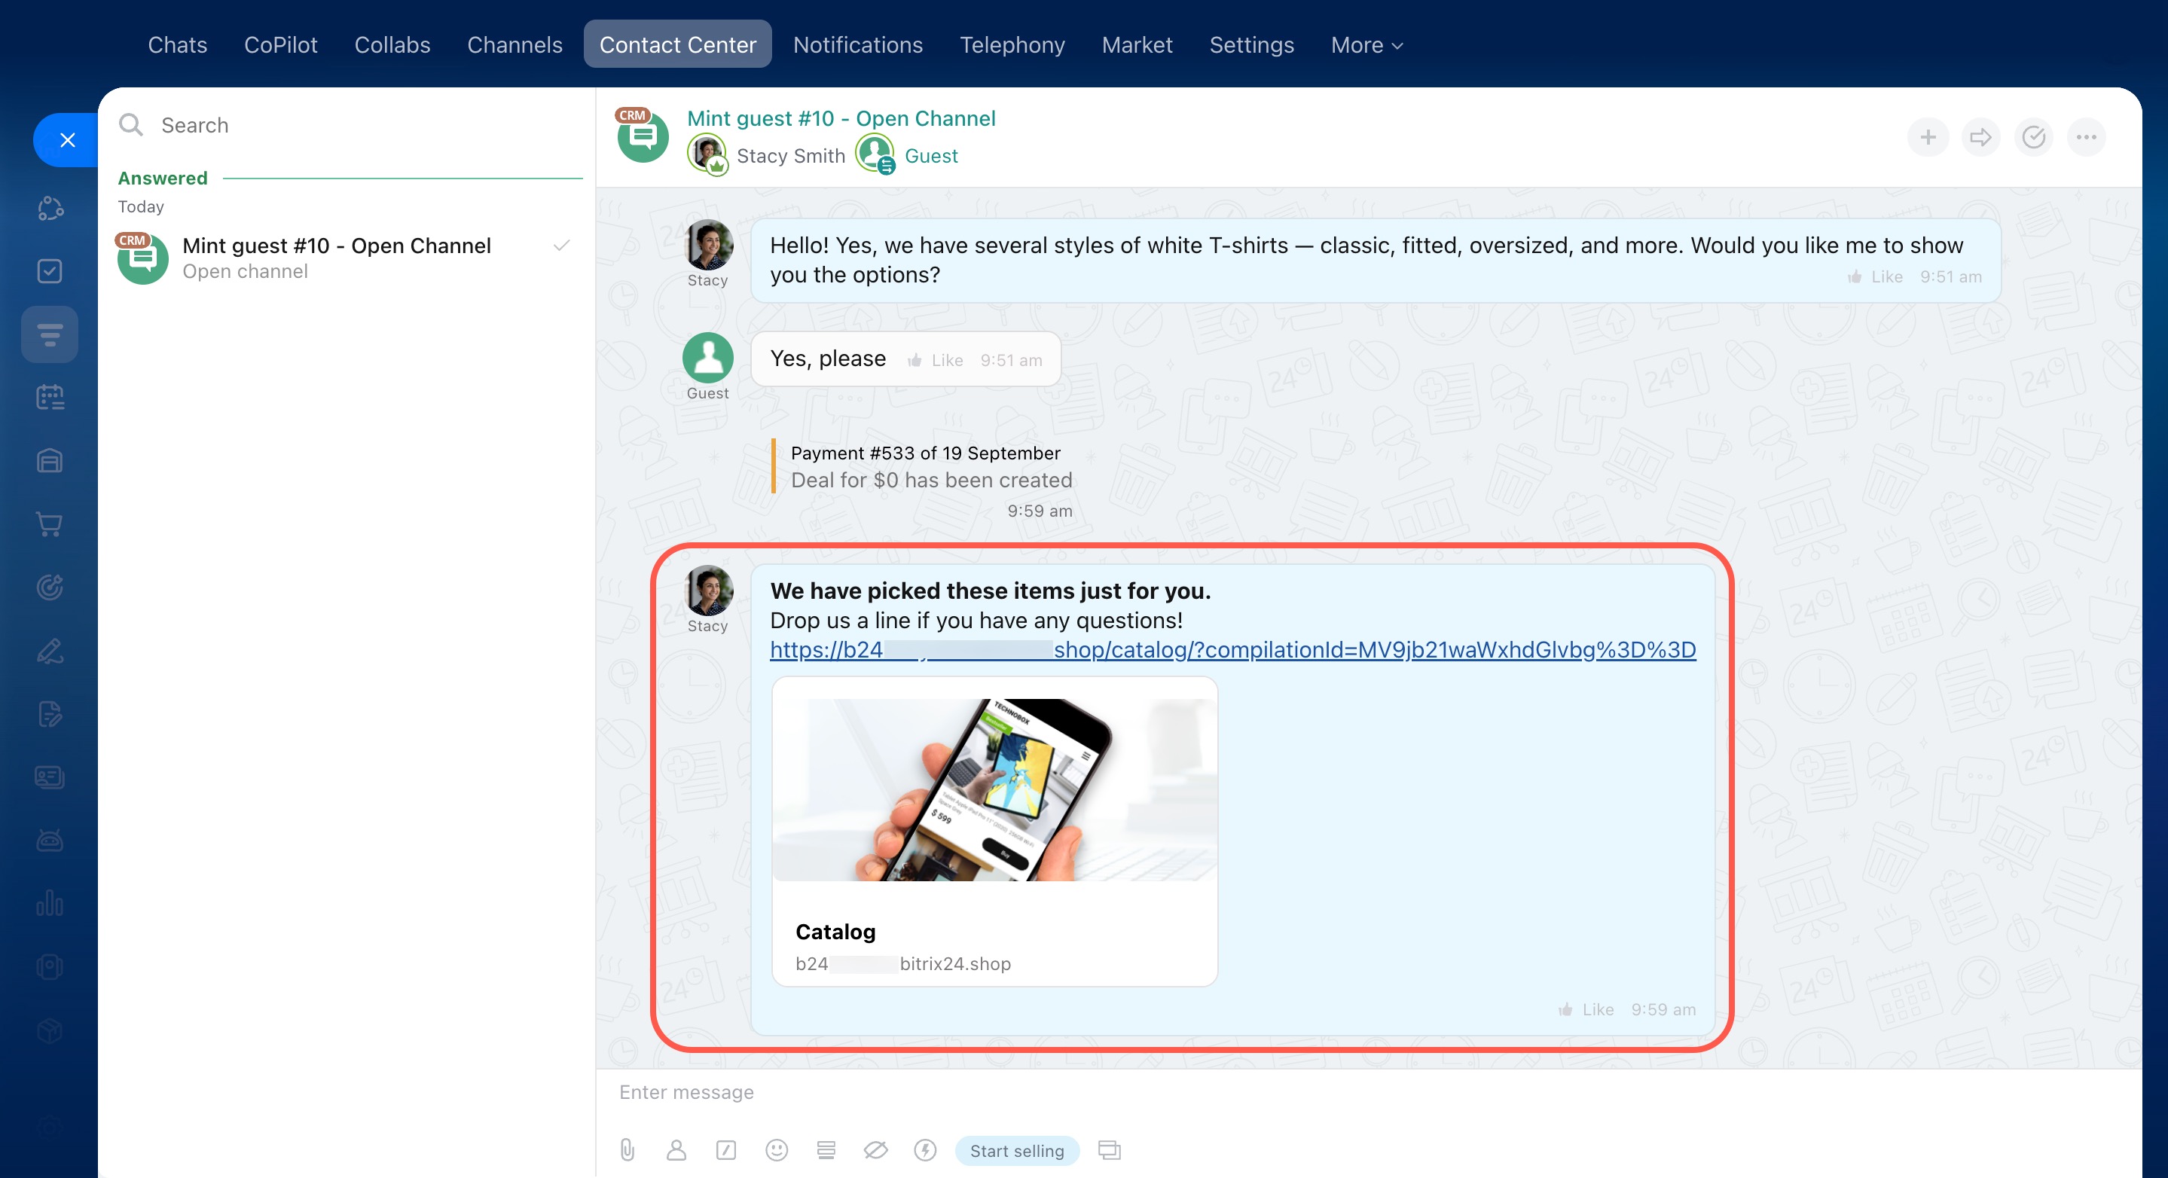Click the Catalog preview phone thumbnail

(994, 789)
